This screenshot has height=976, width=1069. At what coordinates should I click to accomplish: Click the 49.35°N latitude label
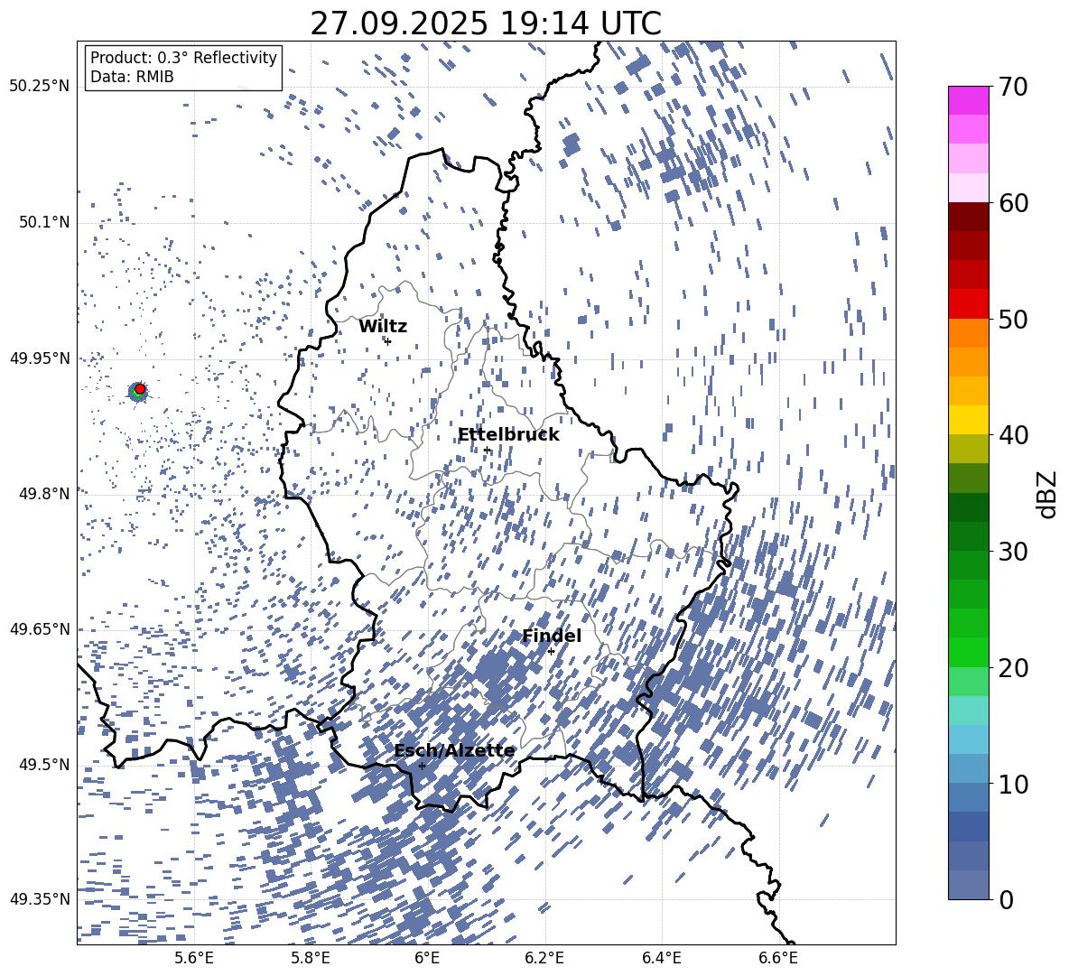(40, 899)
